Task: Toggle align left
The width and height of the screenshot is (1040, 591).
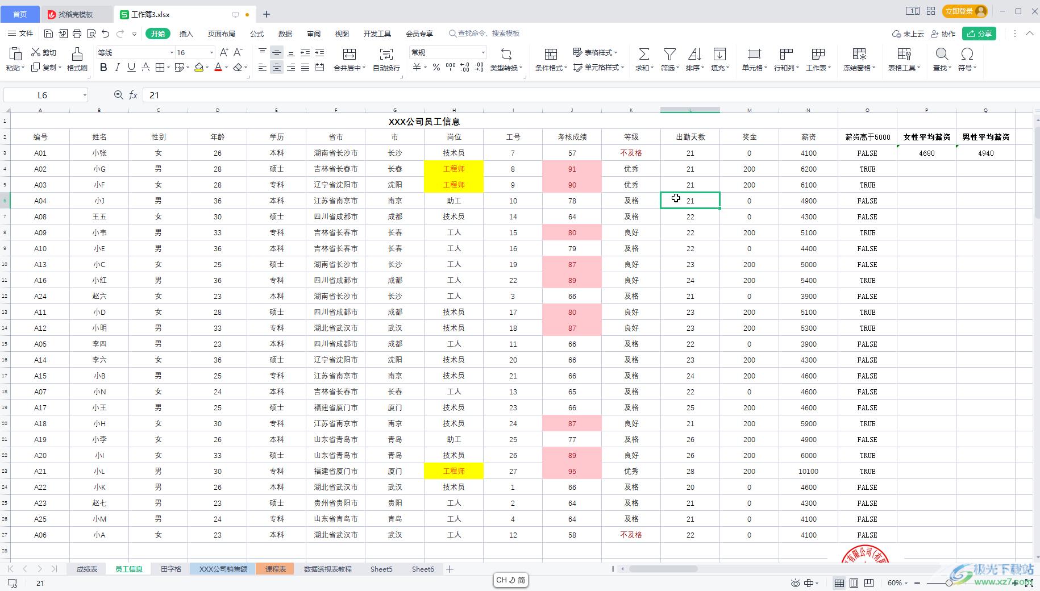Action: click(x=262, y=67)
